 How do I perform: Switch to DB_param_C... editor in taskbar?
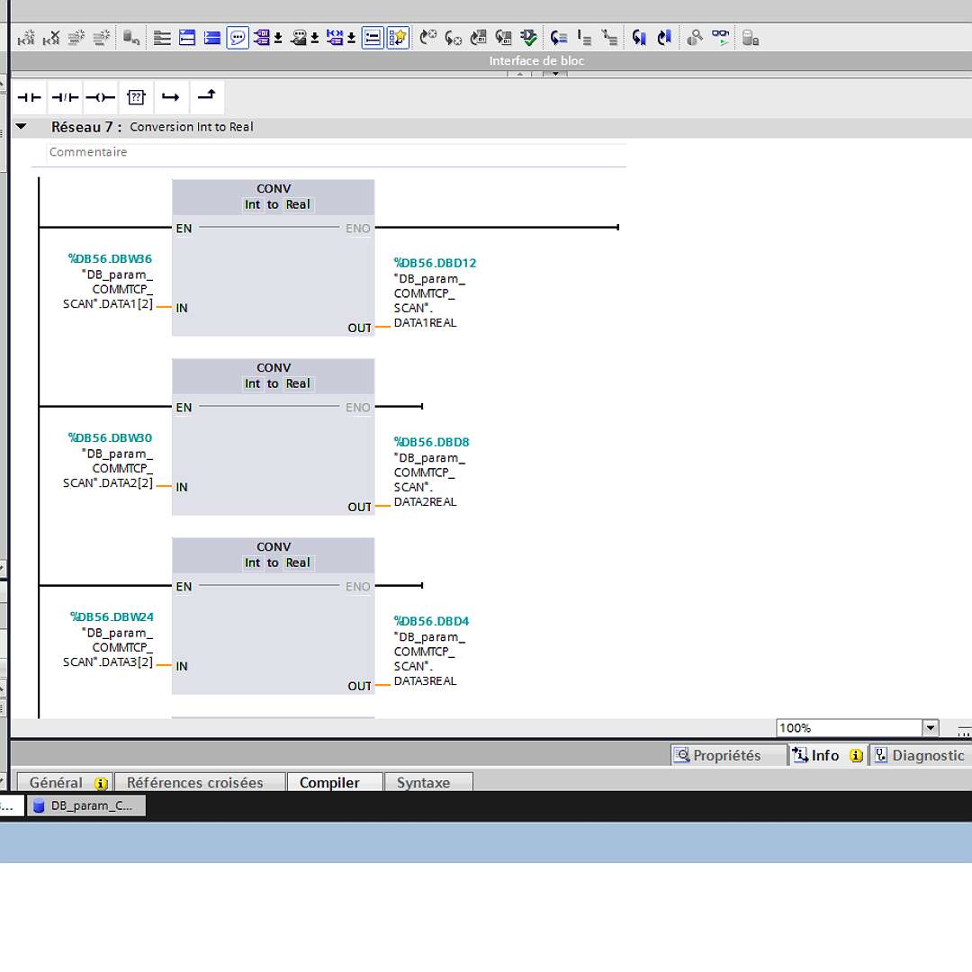click(85, 806)
